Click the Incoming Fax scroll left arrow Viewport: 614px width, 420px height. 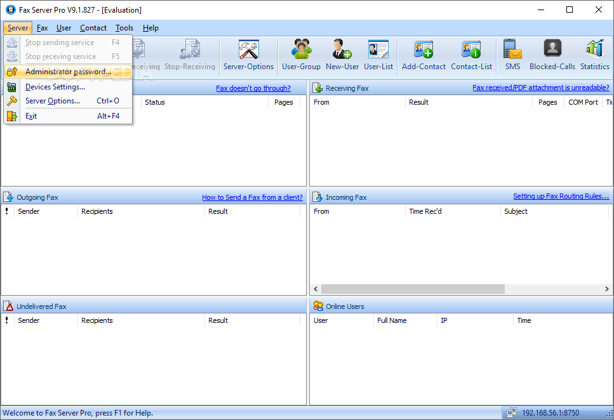click(316, 289)
